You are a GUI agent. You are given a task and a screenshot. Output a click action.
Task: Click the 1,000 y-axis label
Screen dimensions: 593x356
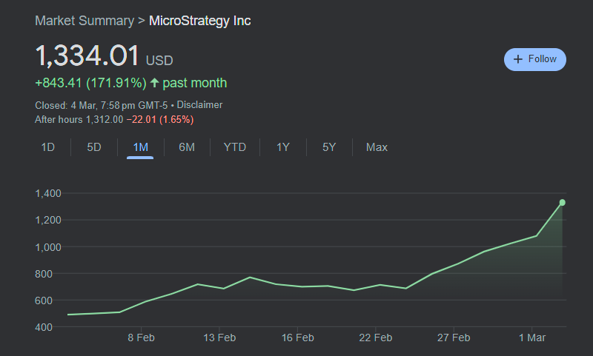tap(48, 248)
